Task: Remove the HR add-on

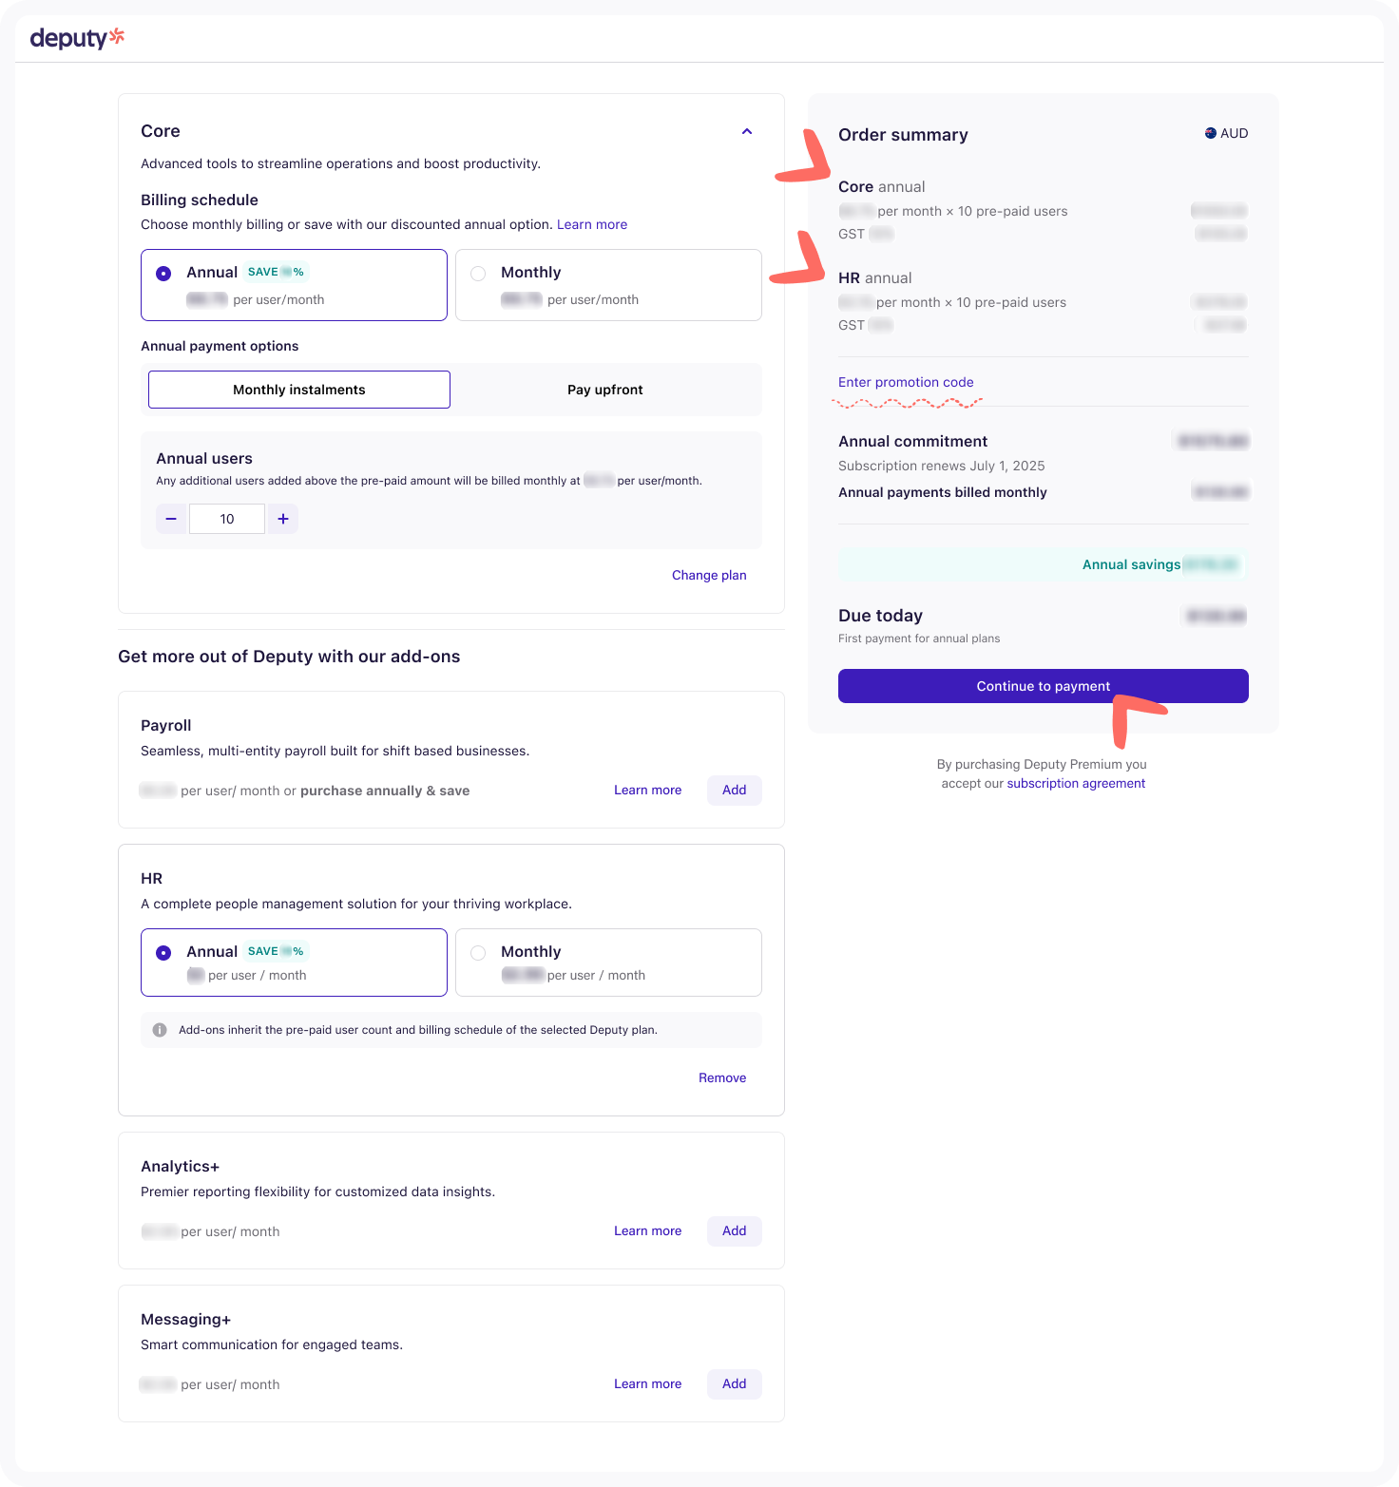Action: pos(722,1077)
